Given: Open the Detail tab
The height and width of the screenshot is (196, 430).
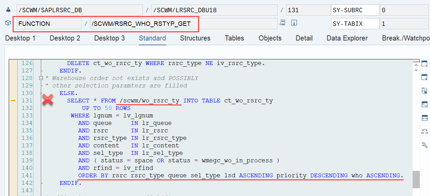Looking at the screenshot, I should coord(304,38).
